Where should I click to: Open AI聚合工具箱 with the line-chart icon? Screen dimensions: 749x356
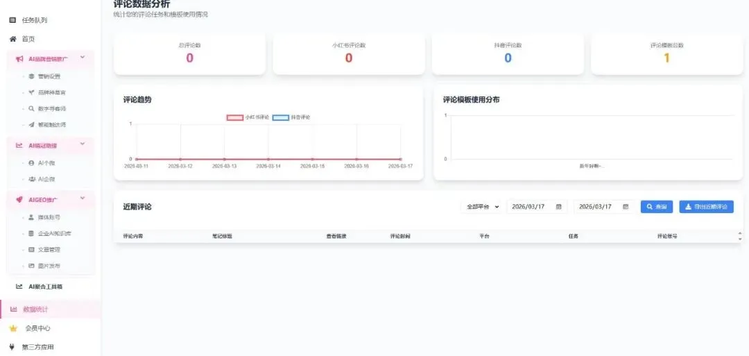(19, 287)
